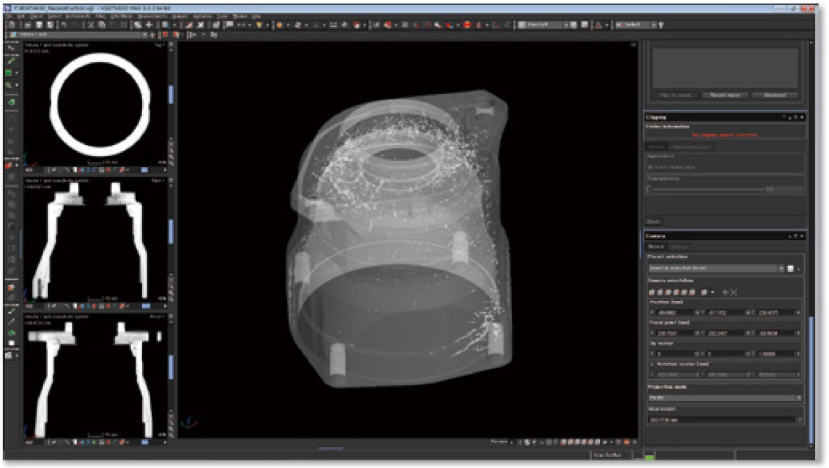
Task: Click the blue slice slider beside the top ring view
Action: [x=171, y=94]
